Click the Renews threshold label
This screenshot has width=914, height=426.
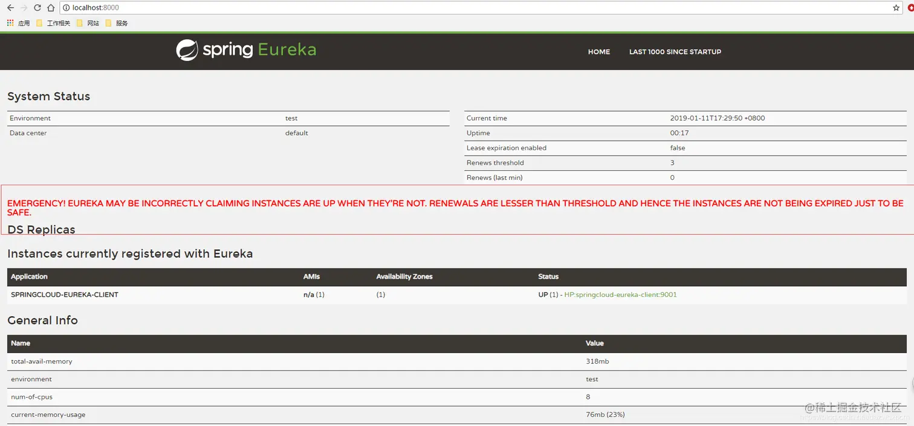(x=495, y=163)
